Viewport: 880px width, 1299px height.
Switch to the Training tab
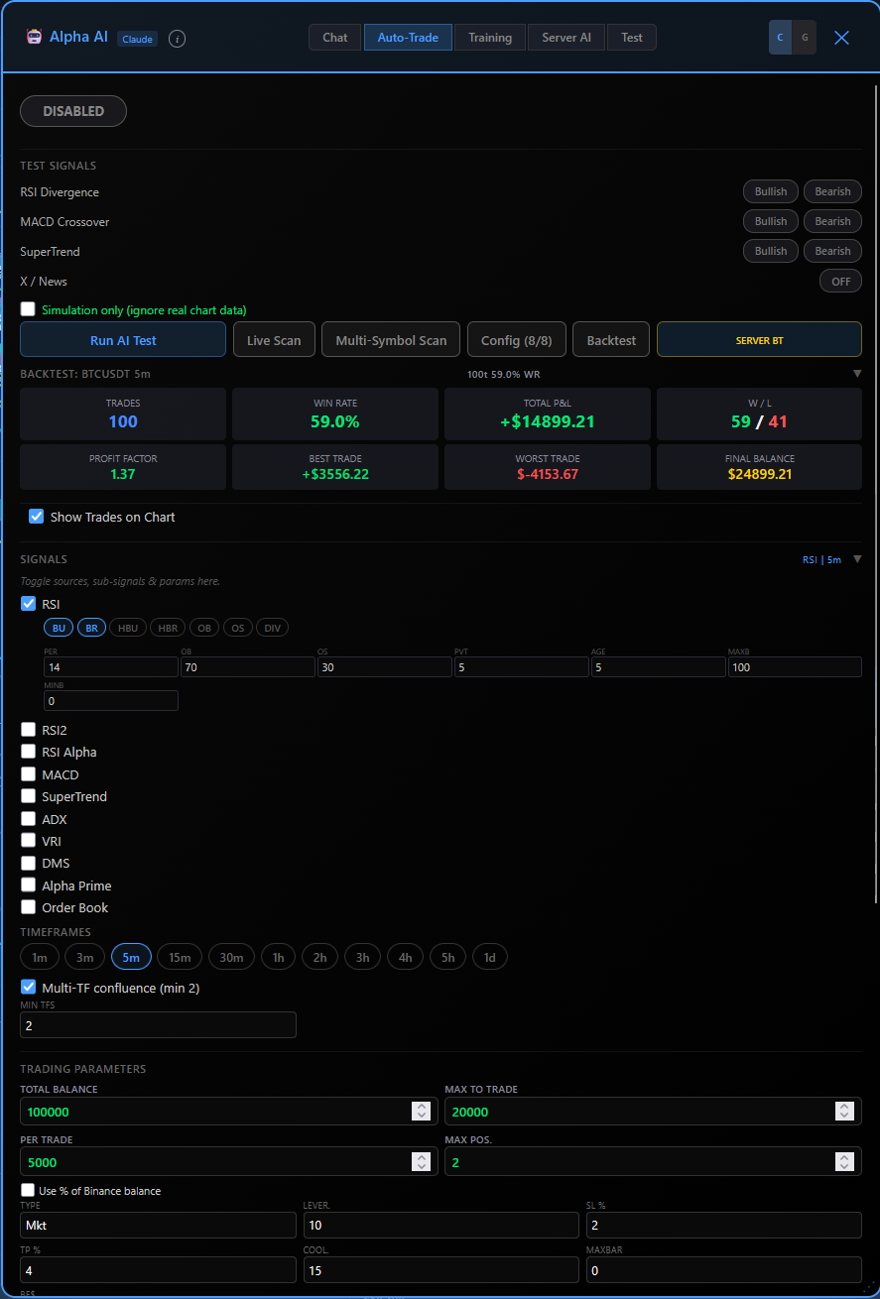(x=489, y=37)
